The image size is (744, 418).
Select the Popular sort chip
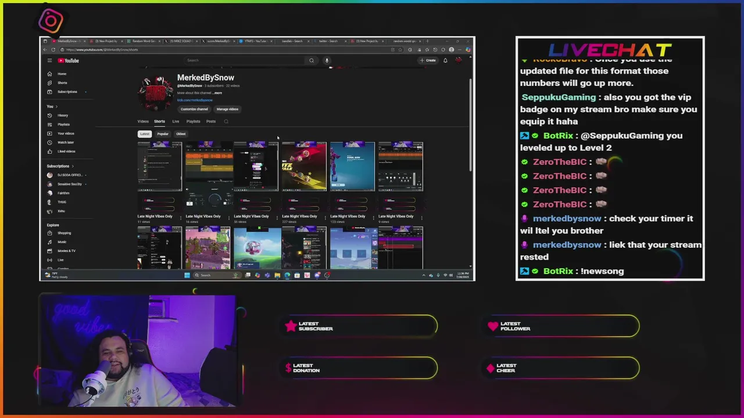pyautogui.click(x=163, y=134)
